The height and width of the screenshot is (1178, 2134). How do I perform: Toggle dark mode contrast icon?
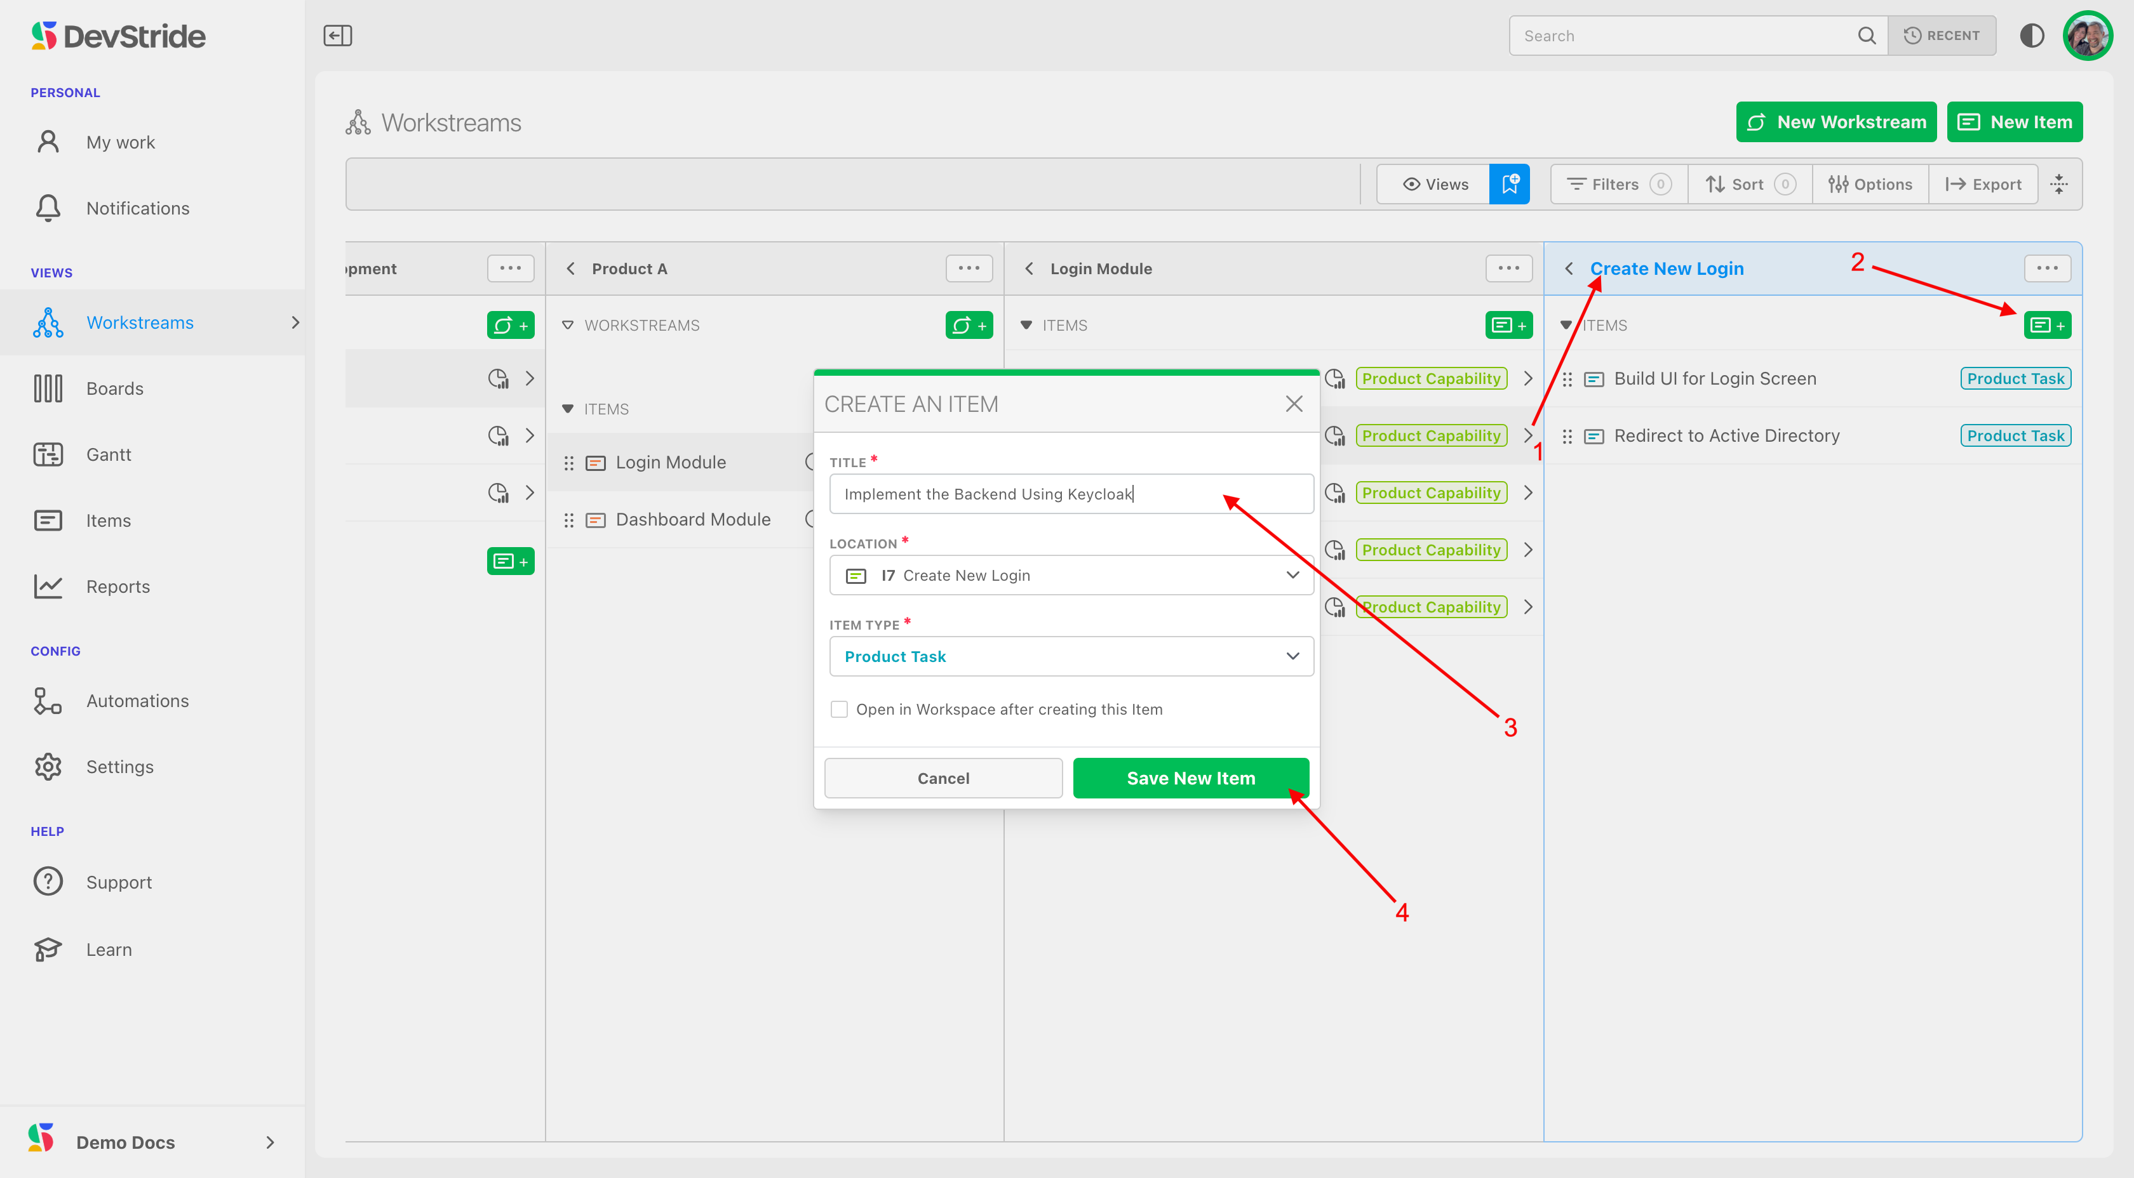[x=2031, y=36]
